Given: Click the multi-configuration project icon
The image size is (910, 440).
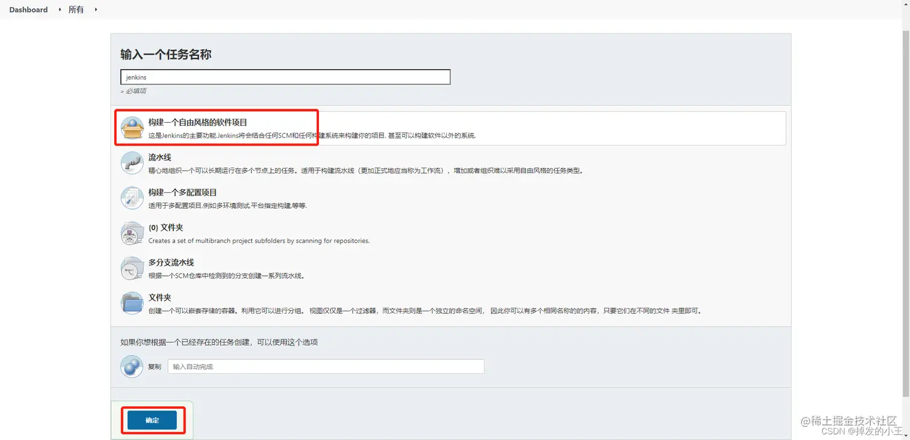Looking at the screenshot, I should 132,198.
